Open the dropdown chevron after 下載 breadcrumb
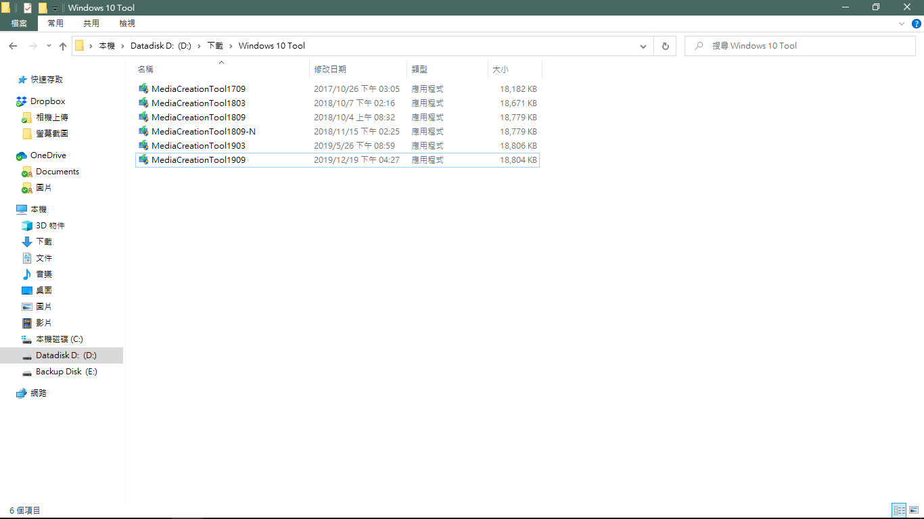Image resolution: width=924 pixels, height=519 pixels. click(x=231, y=46)
